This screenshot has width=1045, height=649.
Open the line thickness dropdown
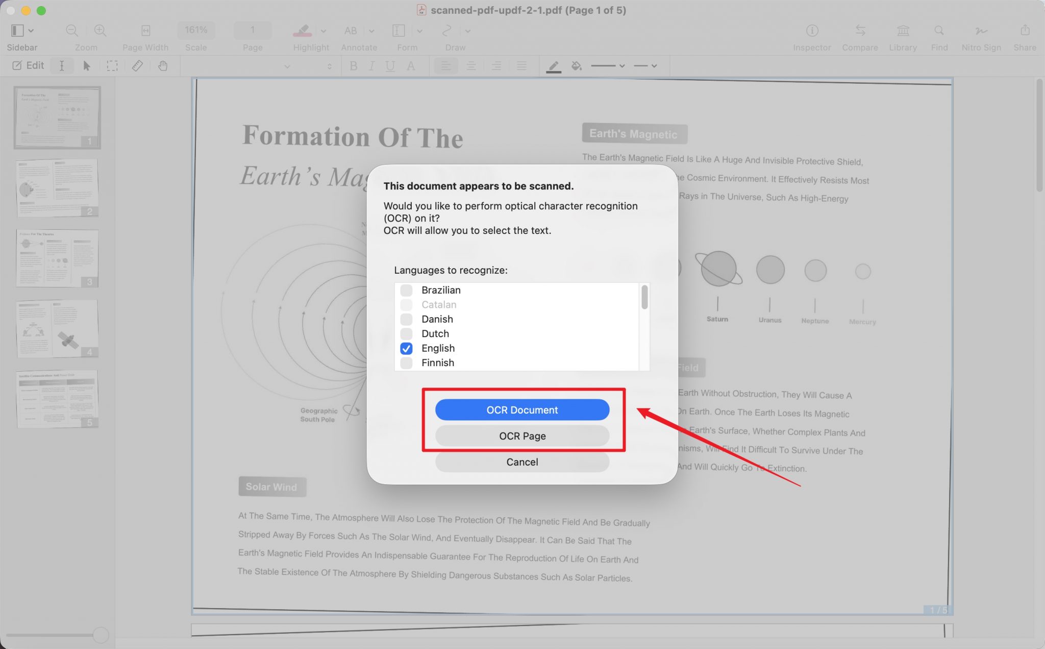(608, 66)
